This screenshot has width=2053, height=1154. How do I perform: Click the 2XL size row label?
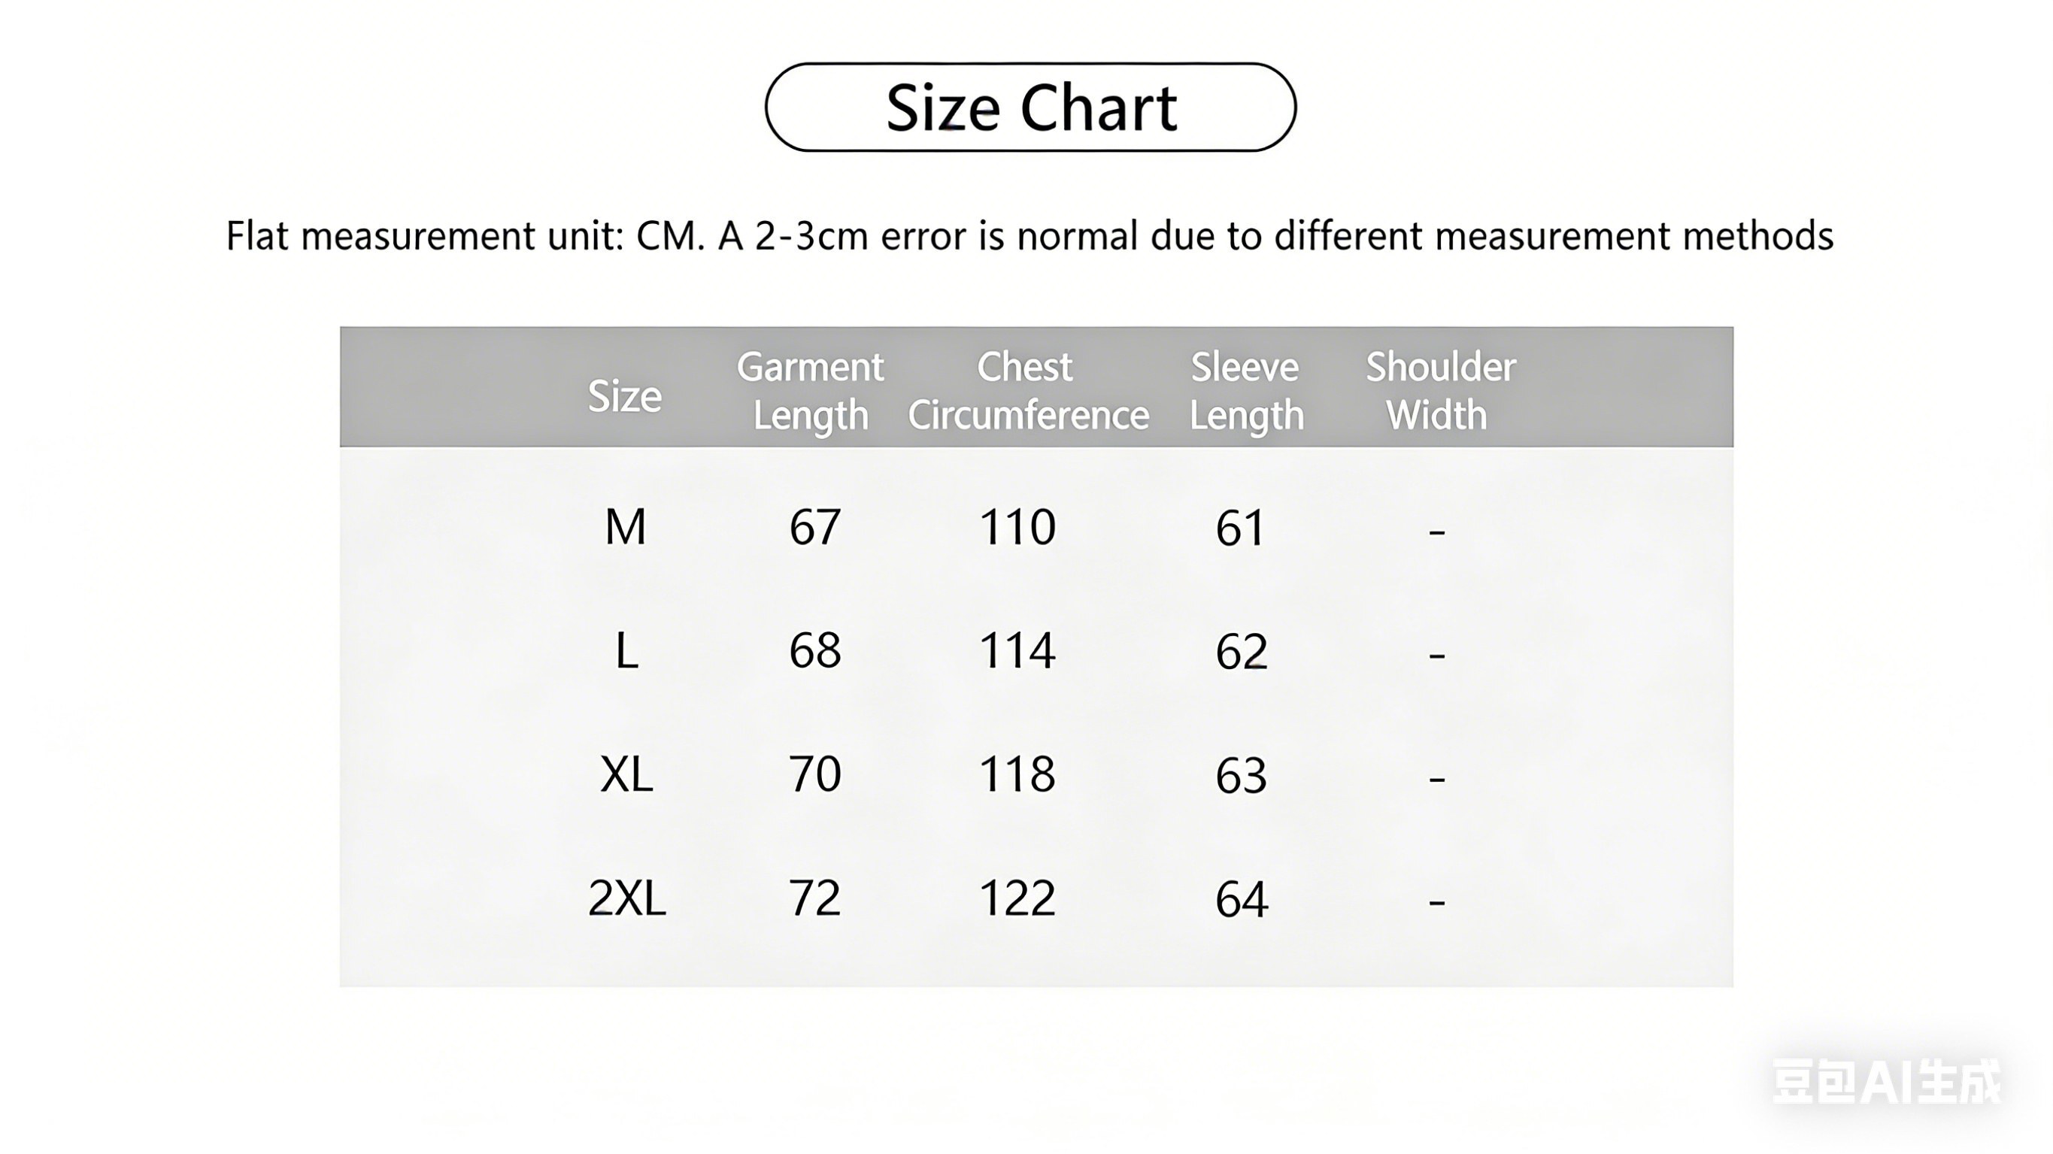[x=626, y=898]
